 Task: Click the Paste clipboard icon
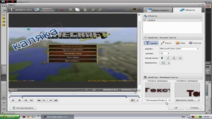[85, 10]
